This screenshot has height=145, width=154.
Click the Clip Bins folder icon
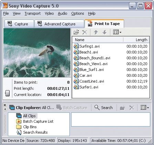(x=19, y=127)
